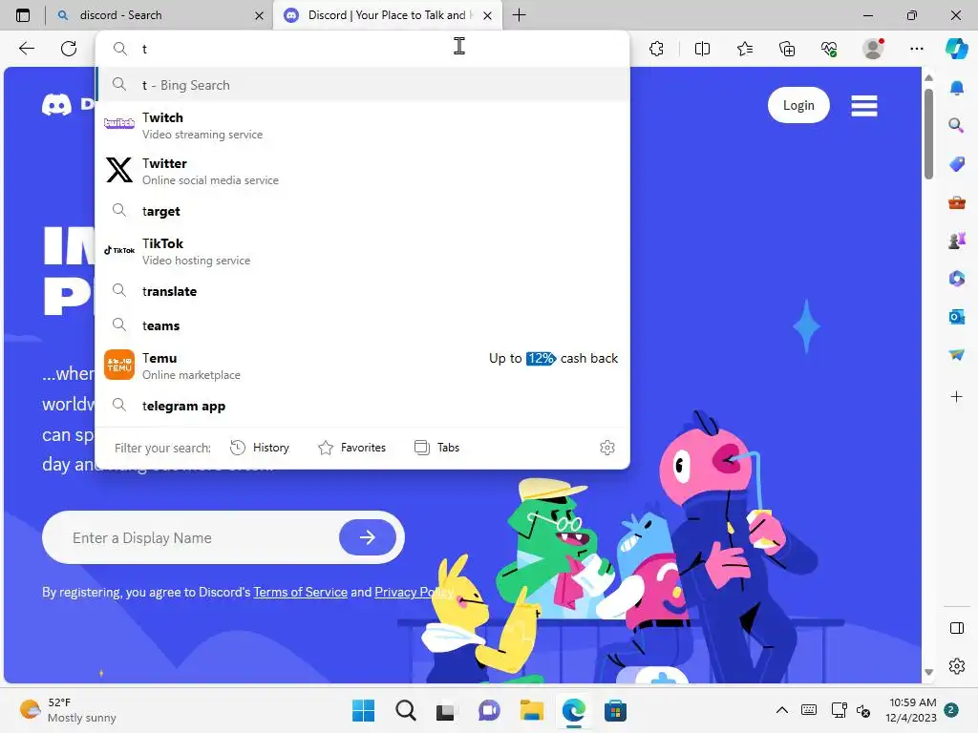Screen dimensions: 978x733
Task: Toggle the sidebar visibility icon
Action: coord(957,628)
